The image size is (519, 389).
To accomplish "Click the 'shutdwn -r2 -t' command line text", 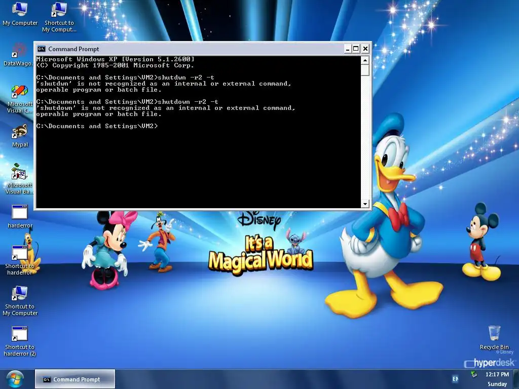I will 186,77.
